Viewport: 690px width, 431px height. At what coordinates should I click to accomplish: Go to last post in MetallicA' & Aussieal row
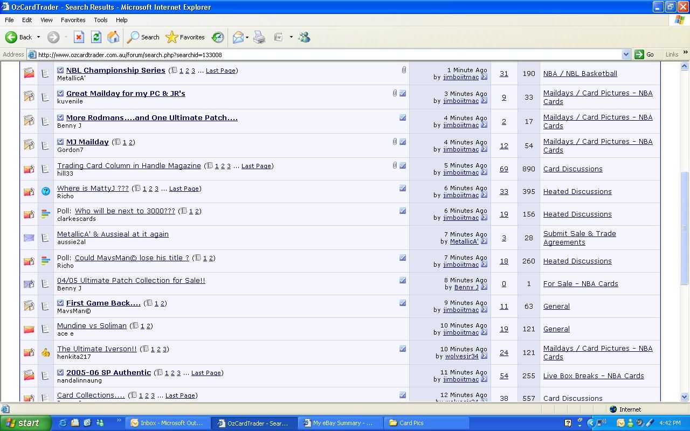click(x=484, y=241)
